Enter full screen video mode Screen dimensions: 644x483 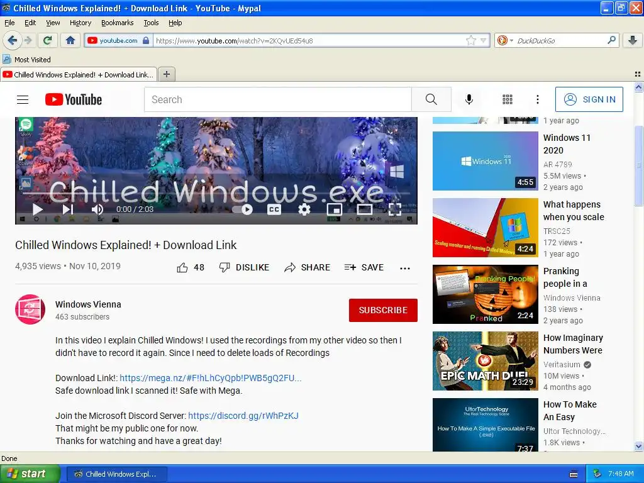(395, 209)
